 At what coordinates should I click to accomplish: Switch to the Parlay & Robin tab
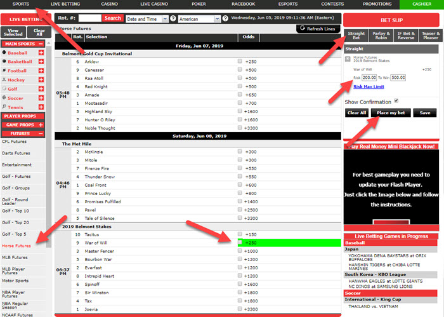pos(382,35)
